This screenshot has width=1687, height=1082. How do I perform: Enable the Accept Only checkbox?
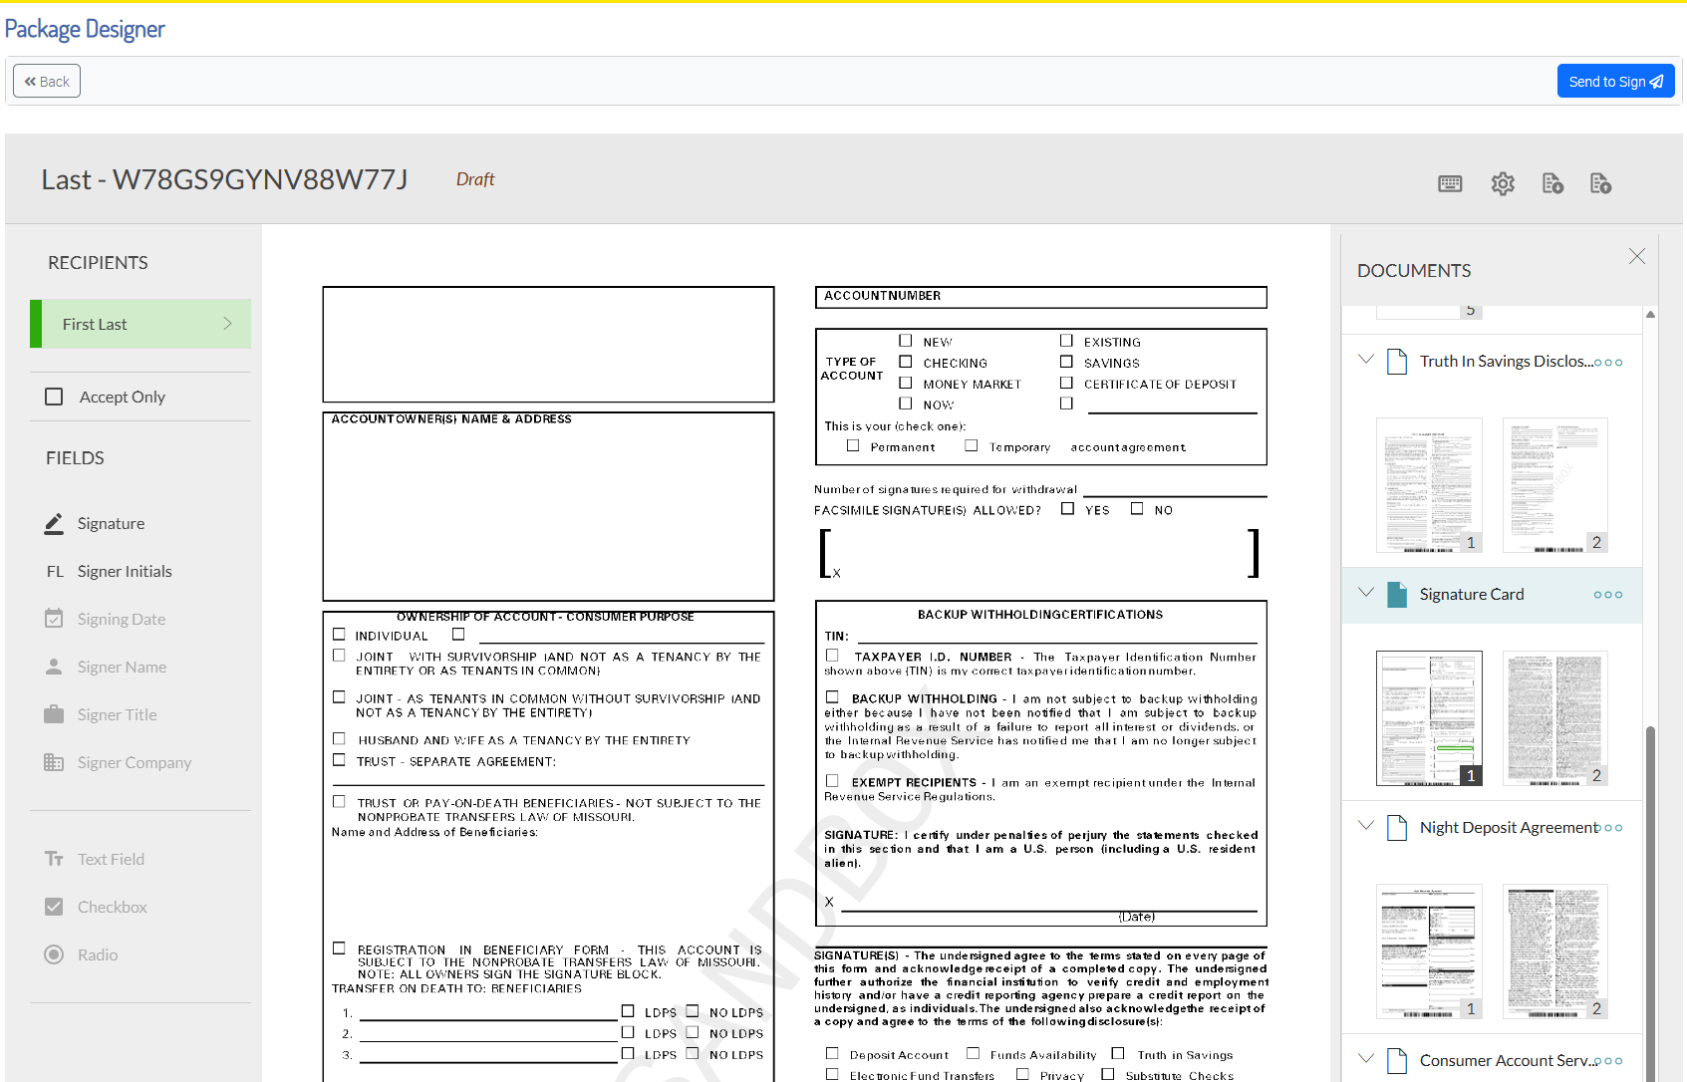[x=54, y=397]
